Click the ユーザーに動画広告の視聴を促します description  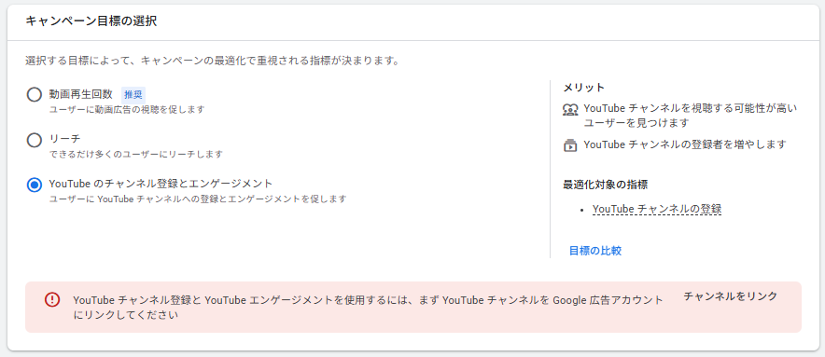pos(127,109)
